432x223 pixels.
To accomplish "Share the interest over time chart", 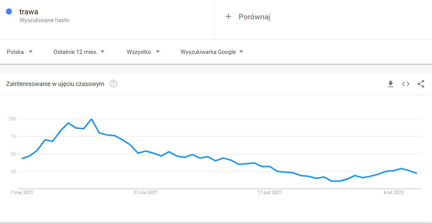I will tap(421, 84).
